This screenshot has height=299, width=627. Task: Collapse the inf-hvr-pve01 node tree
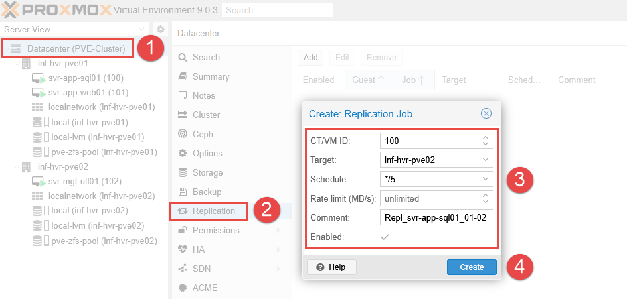[17, 64]
